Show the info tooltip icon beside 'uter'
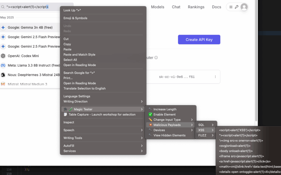The image size is (281, 175). 156,58
